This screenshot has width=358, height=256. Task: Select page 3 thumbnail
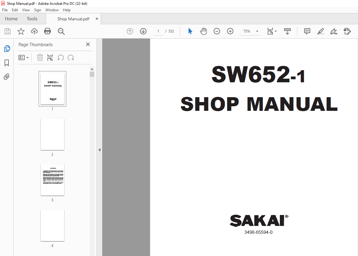click(53, 180)
